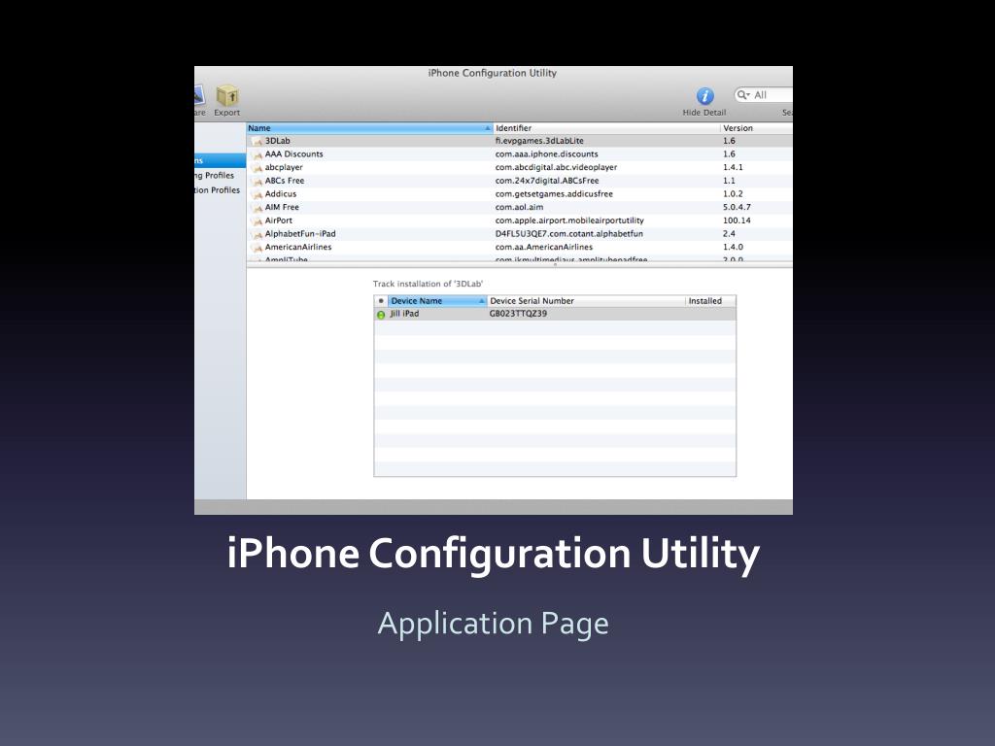This screenshot has height=746, width=995.
Task: Click identifier D4FL5U3QE7.com.cotant.alphabetfun
Action: tap(569, 234)
